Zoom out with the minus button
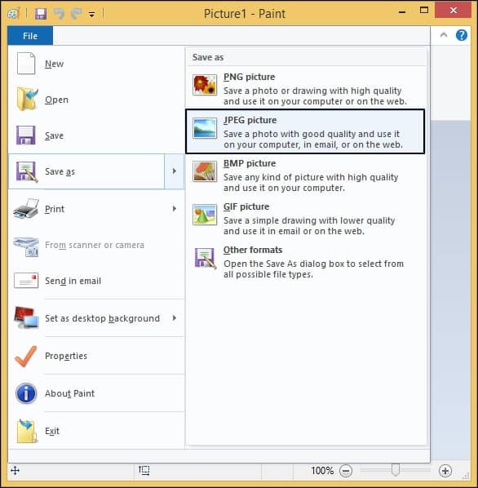 click(x=346, y=471)
